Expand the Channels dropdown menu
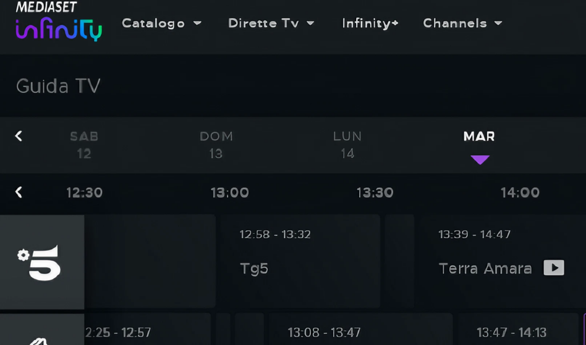586x345 pixels. click(x=463, y=23)
